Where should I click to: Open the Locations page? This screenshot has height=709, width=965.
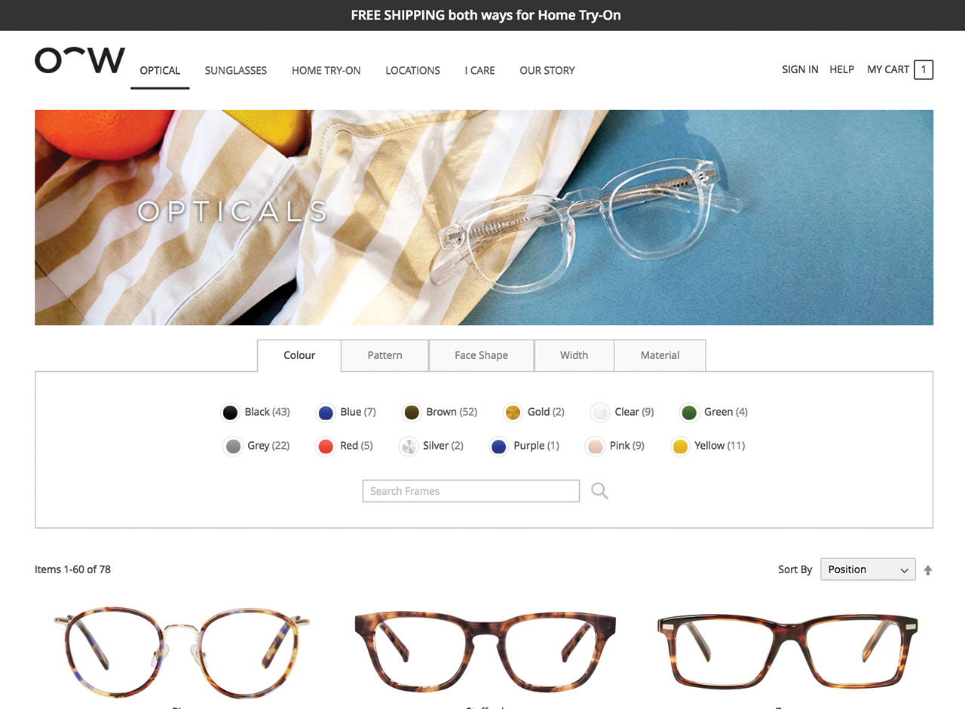pyautogui.click(x=413, y=70)
